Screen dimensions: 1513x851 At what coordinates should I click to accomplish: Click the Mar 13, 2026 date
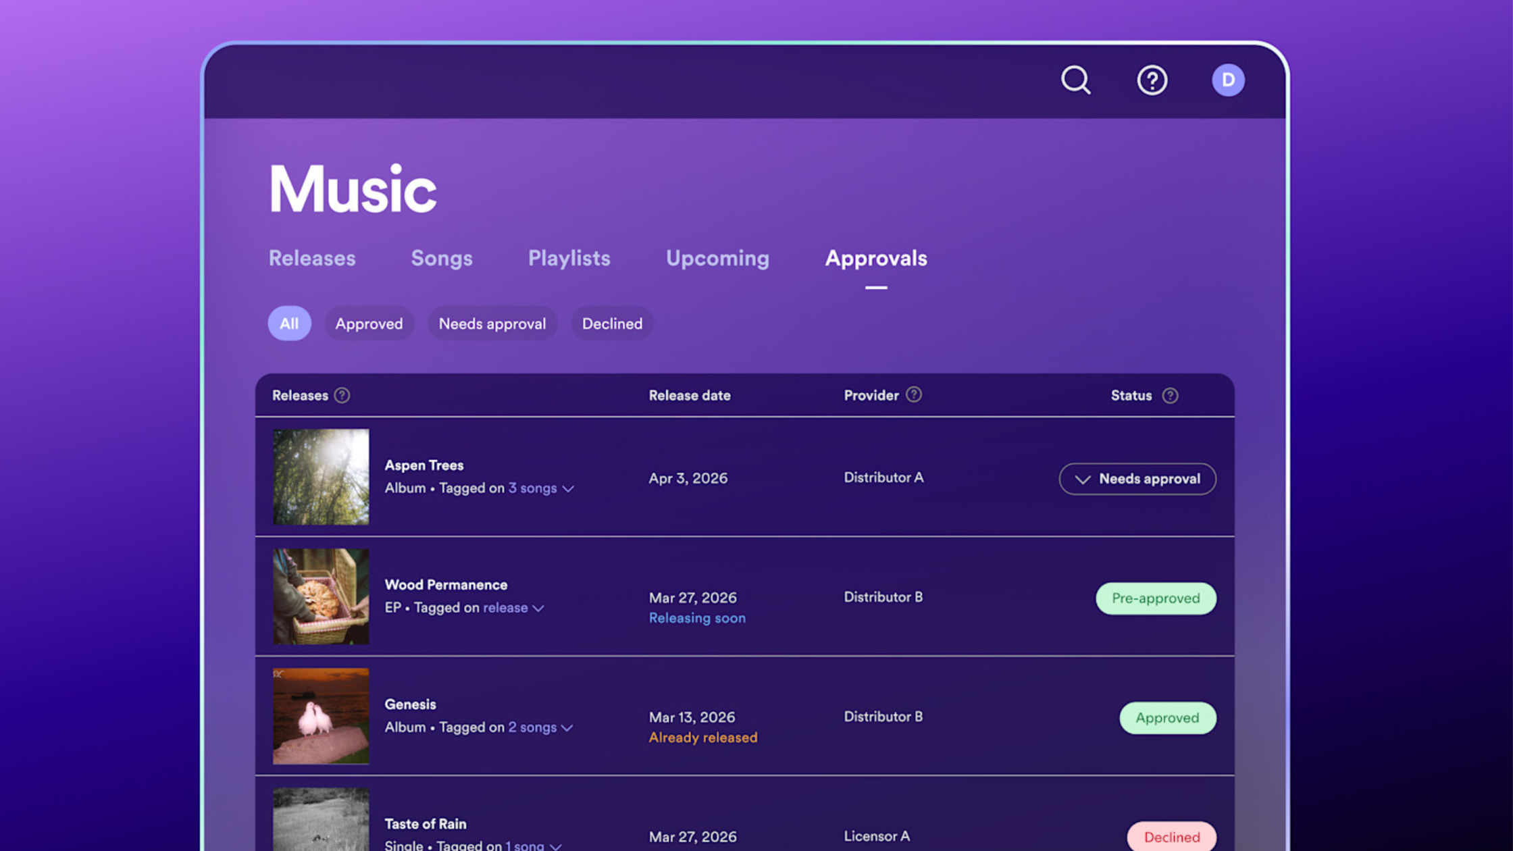click(692, 717)
